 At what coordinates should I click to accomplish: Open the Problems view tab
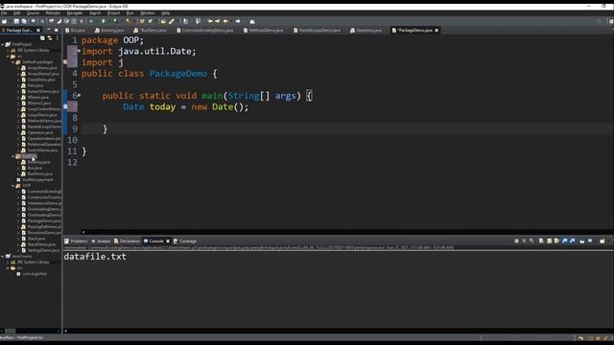[76, 241]
